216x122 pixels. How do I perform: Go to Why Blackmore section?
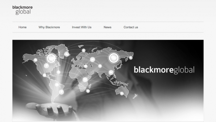coord(49,27)
